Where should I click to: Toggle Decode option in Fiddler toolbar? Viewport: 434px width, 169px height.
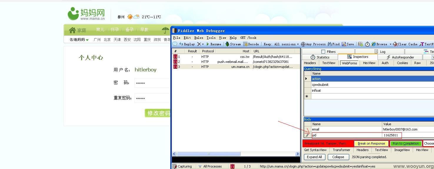click(x=251, y=44)
